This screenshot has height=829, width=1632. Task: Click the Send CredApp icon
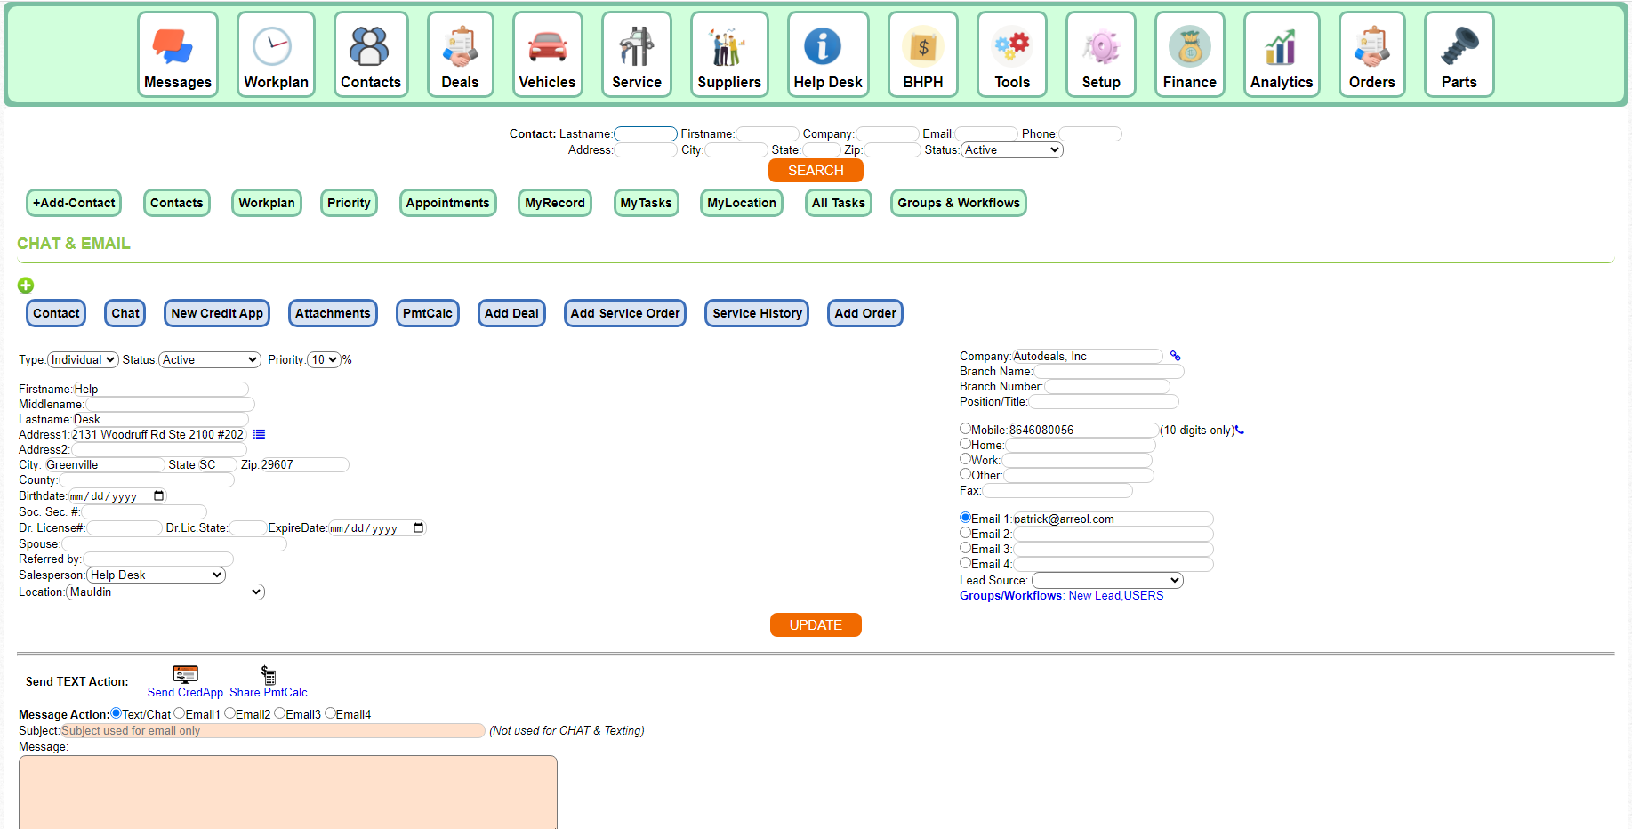[x=185, y=674]
